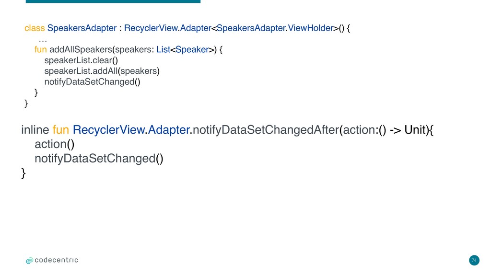Click the slide number 74 badge

coord(474,260)
